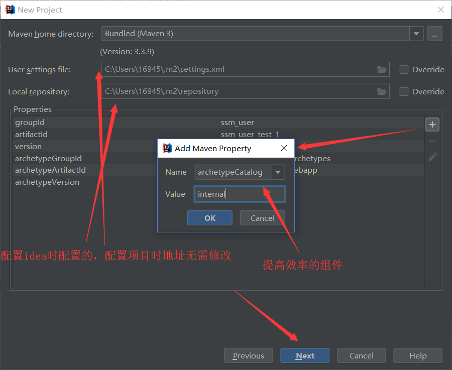Click the IntelliJ logo in Add Maven Property
The height and width of the screenshot is (370, 452).
(x=167, y=148)
